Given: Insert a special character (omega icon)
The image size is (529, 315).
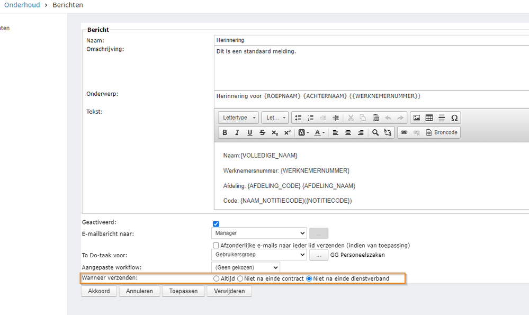Looking at the screenshot, I should coord(454,118).
